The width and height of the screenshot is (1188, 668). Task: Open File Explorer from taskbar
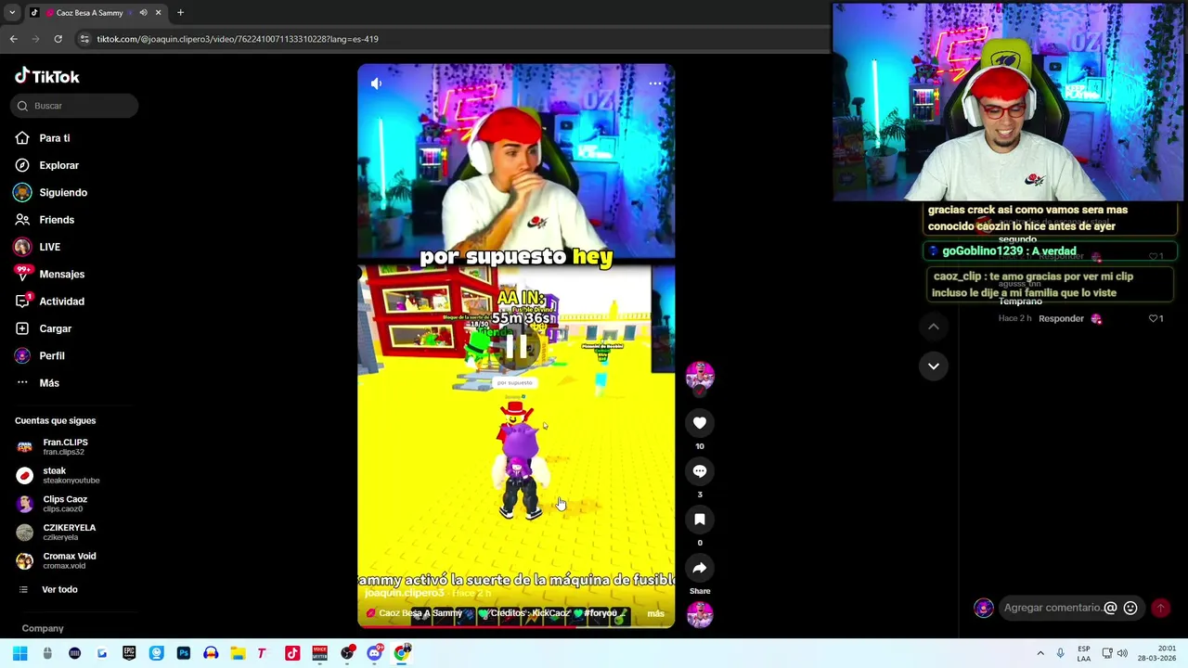(238, 654)
